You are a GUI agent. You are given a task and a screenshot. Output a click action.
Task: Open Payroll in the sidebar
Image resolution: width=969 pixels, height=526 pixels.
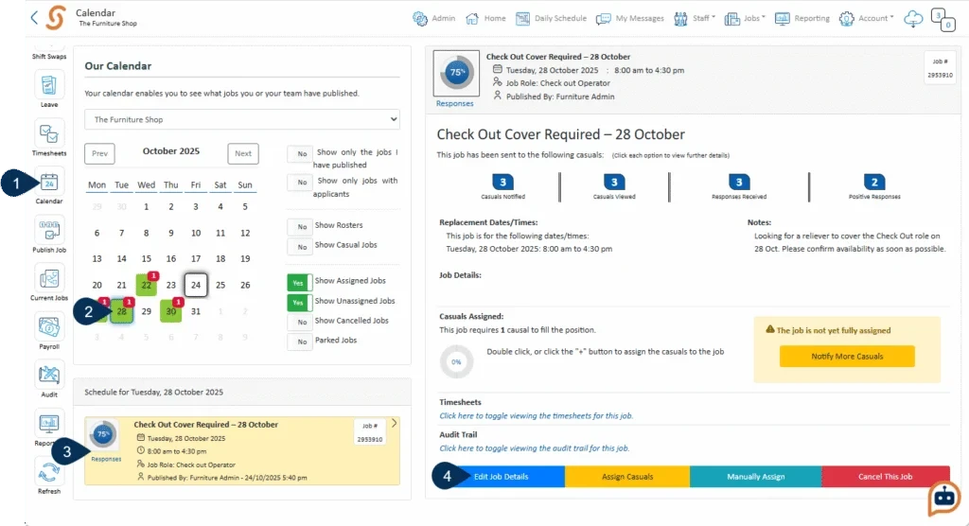[x=49, y=332]
